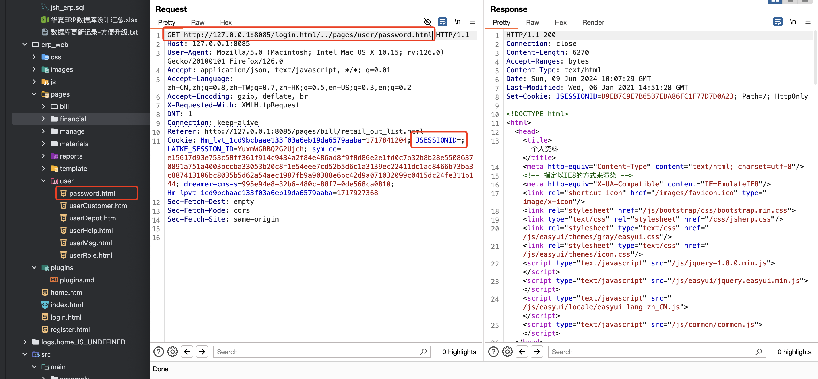This screenshot has height=379, width=818.
Task: Go to previous match in Request search
Action: pyautogui.click(x=187, y=352)
